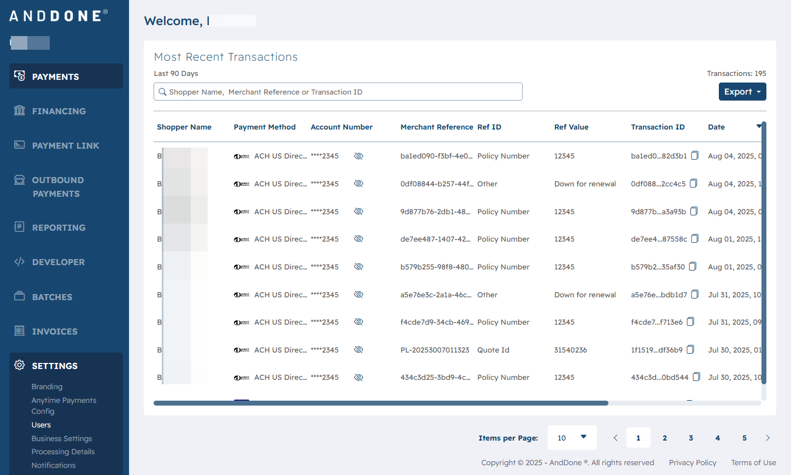Open Notifications settings
Viewport: 791px width, 475px height.
54,466
